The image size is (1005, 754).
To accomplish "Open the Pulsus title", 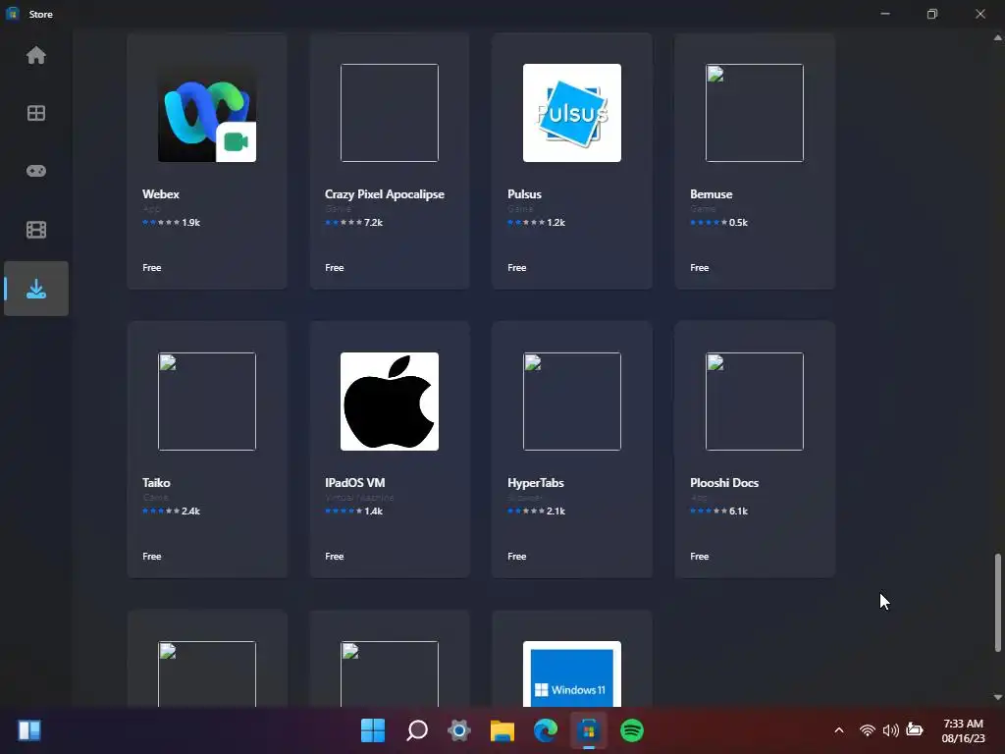I will click(524, 194).
